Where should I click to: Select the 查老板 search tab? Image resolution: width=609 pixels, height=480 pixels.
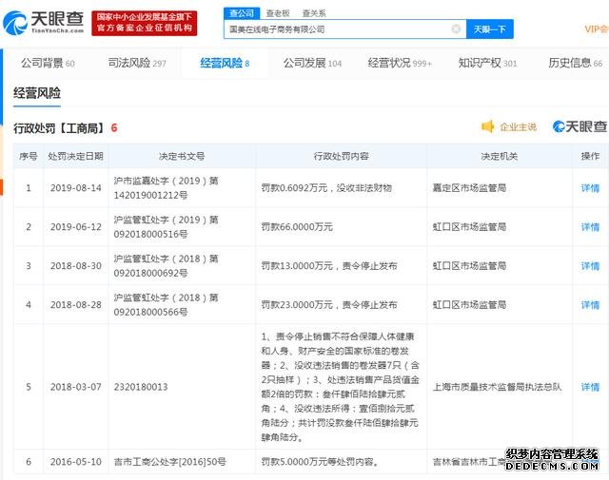[x=278, y=13]
